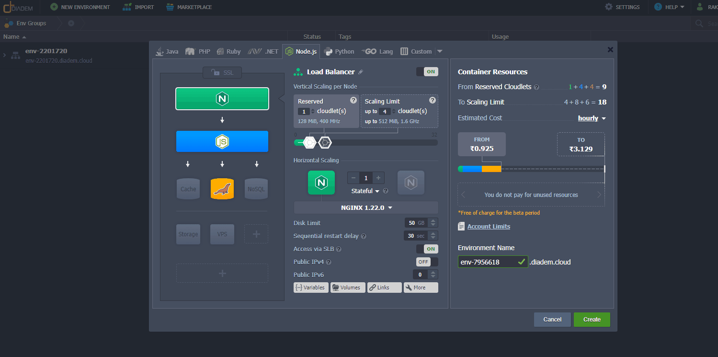718x357 pixels.
Task: Click the large add-layer plus box at the bottom
Action: point(222,273)
